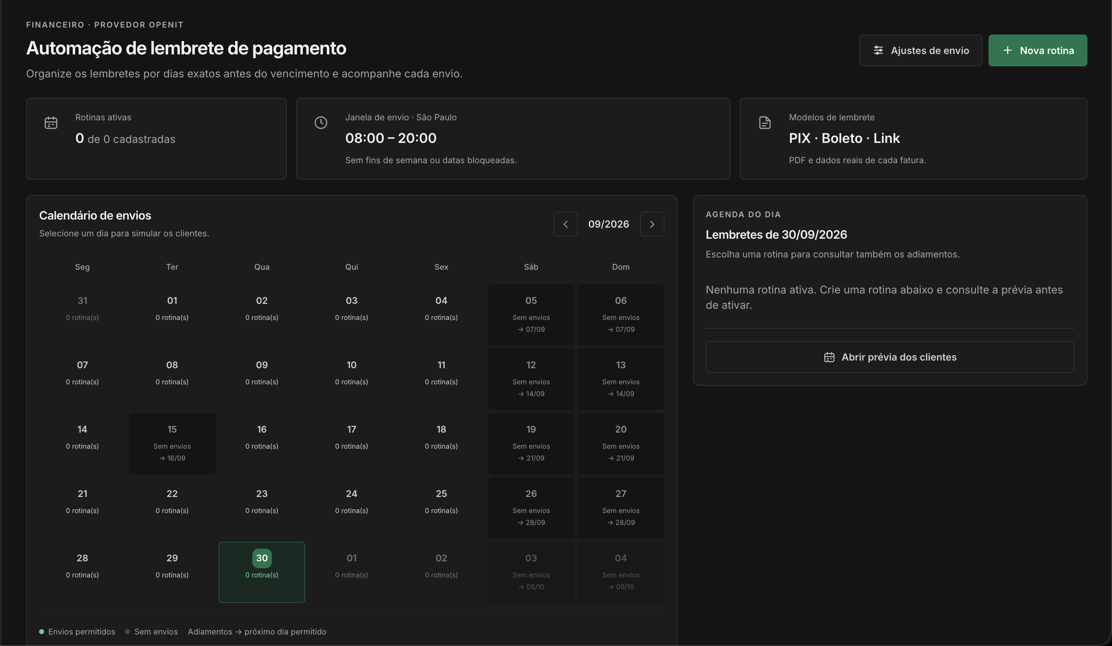Select day 02 Wednesday in first week row
Image resolution: width=1112 pixels, height=646 pixels.
[x=262, y=315]
